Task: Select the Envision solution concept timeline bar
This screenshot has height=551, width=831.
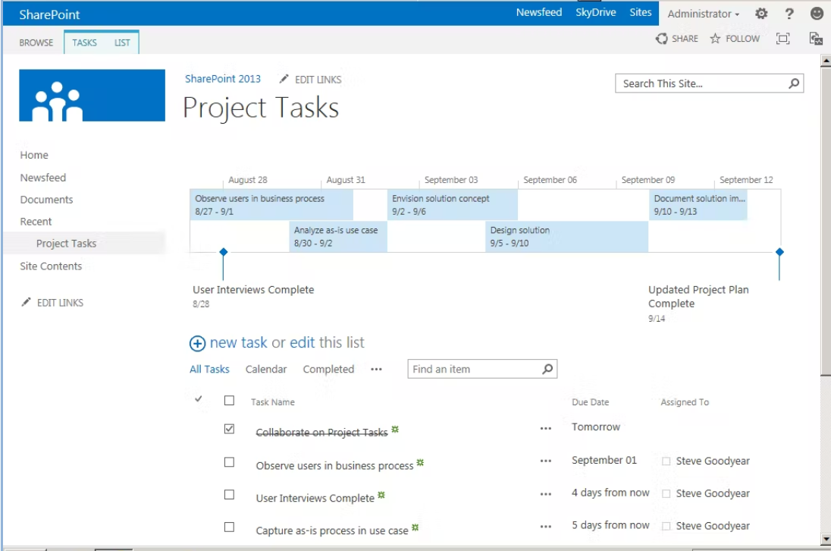Action: (452, 205)
